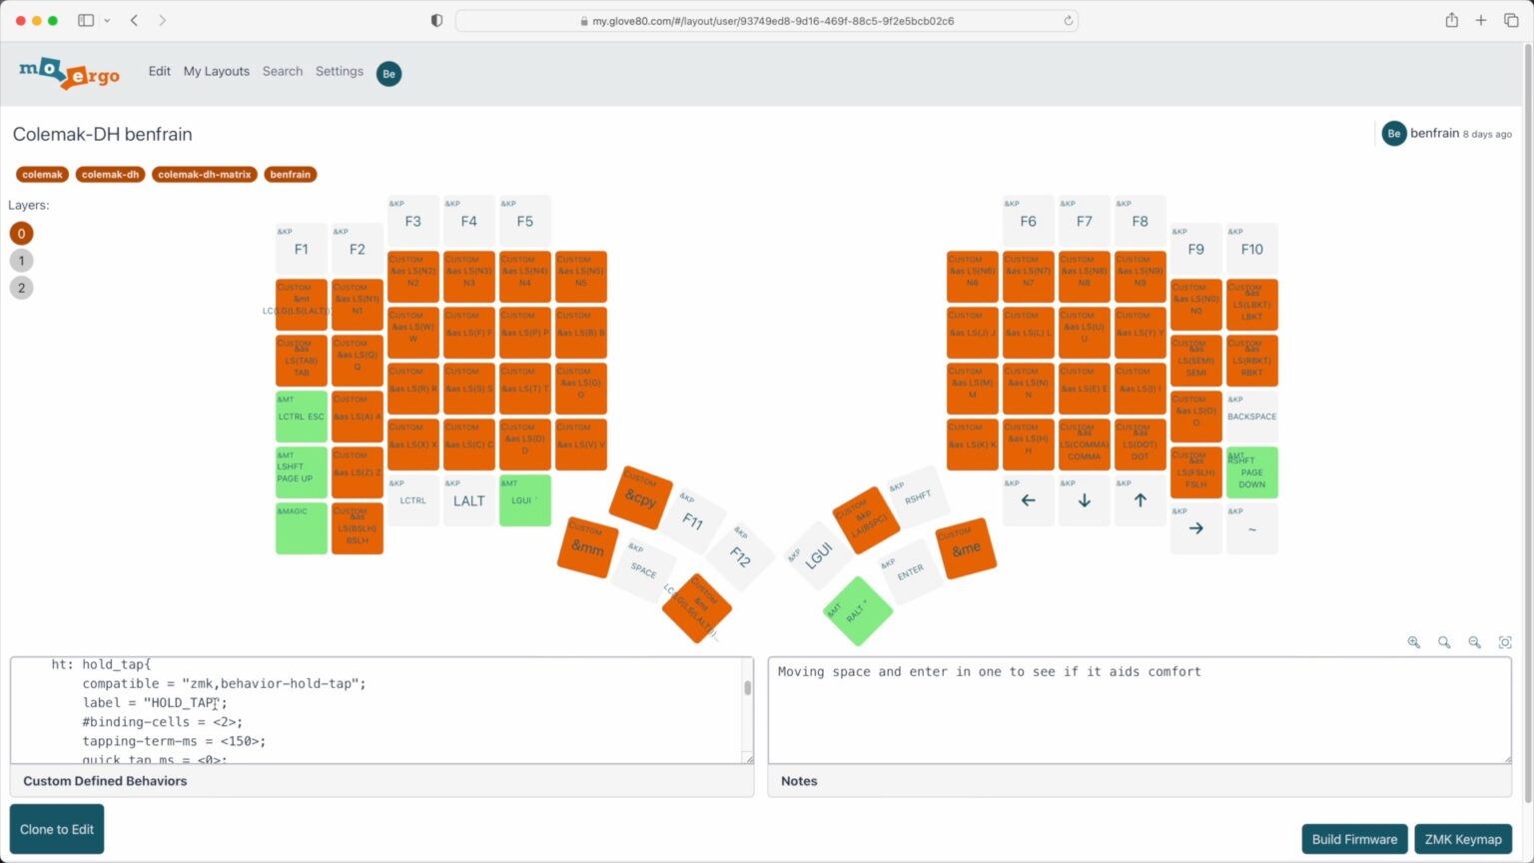This screenshot has height=863, width=1534.
Task: Open the My Layouts menu
Action: [x=216, y=71]
